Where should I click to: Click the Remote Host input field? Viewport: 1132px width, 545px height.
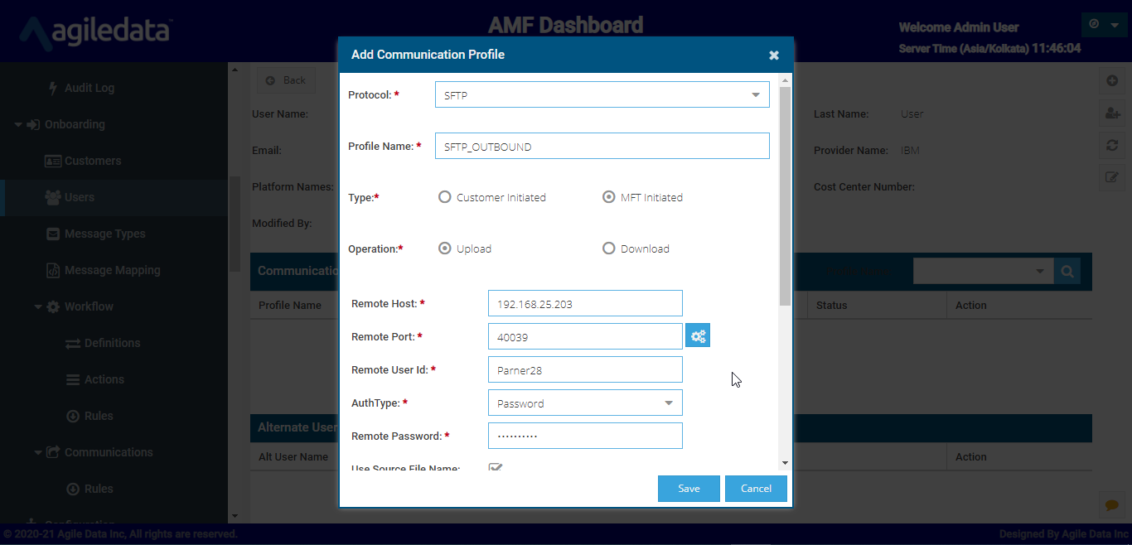point(585,304)
